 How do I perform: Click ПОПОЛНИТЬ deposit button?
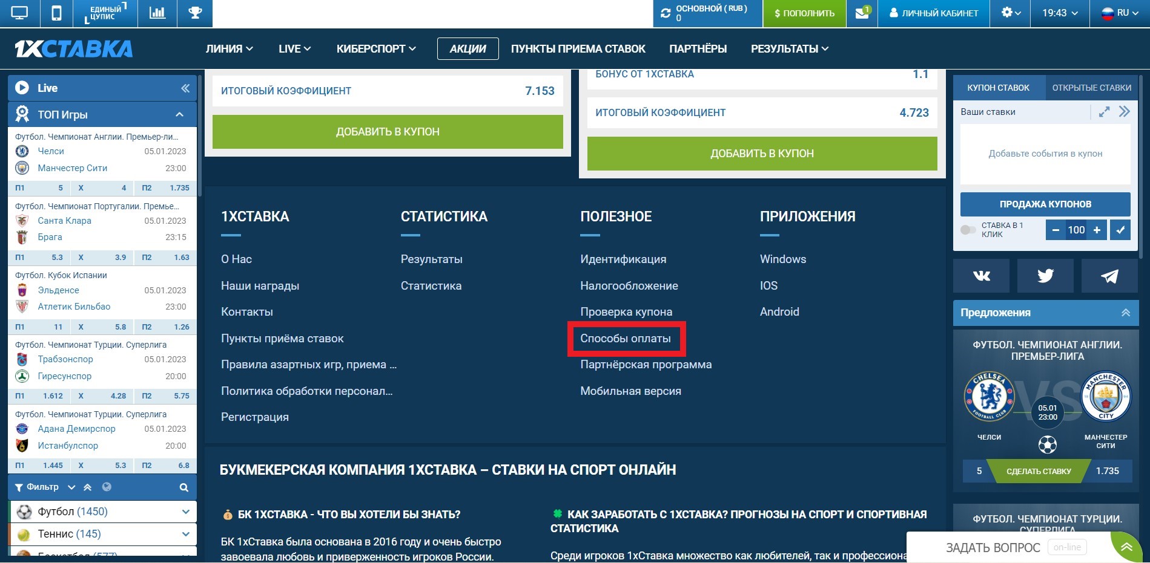(x=804, y=13)
